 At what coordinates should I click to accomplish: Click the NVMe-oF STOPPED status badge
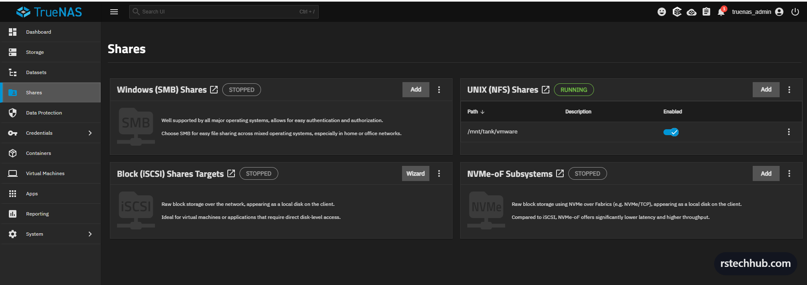[x=587, y=173]
